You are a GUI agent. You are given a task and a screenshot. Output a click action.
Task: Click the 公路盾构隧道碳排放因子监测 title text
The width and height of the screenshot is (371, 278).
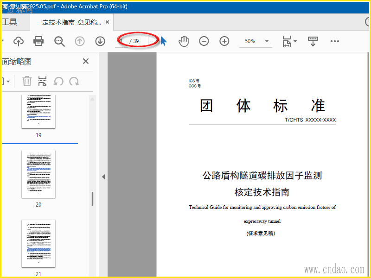coord(262,176)
